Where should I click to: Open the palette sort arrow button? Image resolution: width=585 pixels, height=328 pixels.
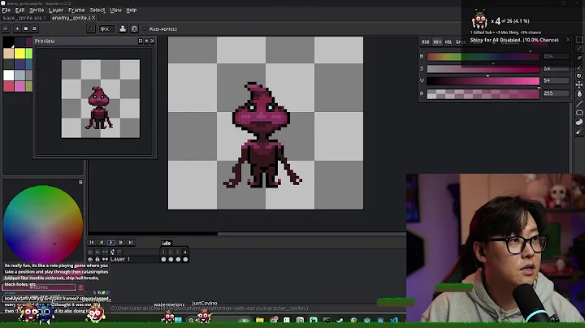17,28
